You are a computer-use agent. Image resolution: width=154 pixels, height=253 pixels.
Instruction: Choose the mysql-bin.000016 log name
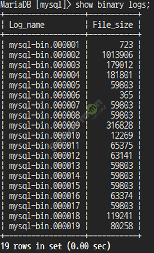pos(44,196)
